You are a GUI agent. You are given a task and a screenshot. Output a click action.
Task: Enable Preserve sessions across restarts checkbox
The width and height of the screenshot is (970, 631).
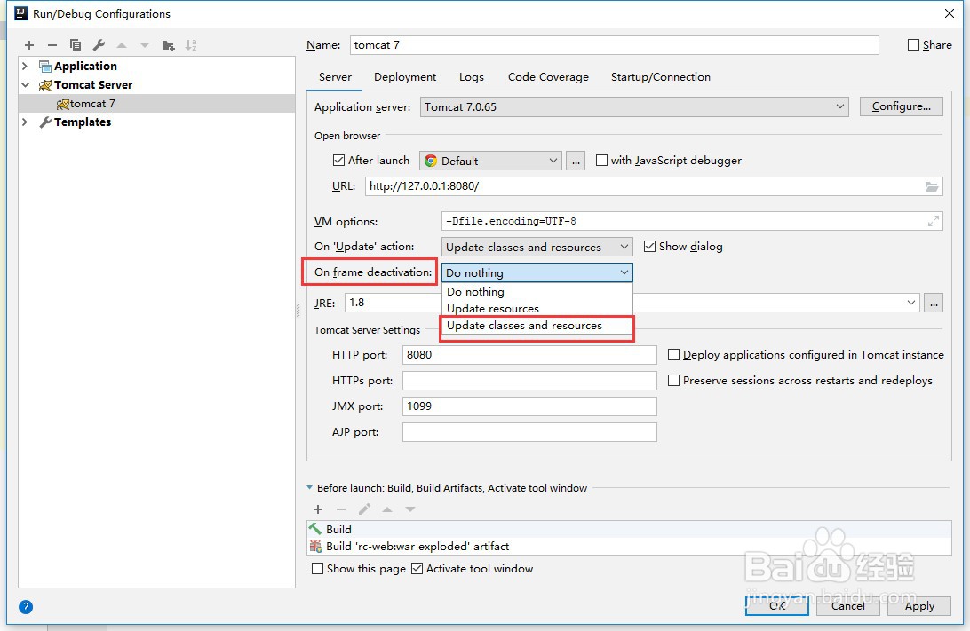pyautogui.click(x=673, y=381)
